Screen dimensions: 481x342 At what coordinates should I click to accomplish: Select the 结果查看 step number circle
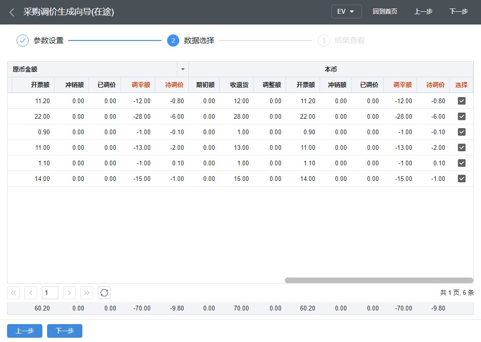[324, 41]
